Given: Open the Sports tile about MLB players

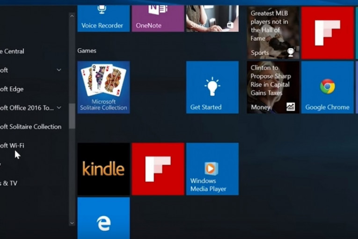Looking at the screenshot, I should point(273,33).
